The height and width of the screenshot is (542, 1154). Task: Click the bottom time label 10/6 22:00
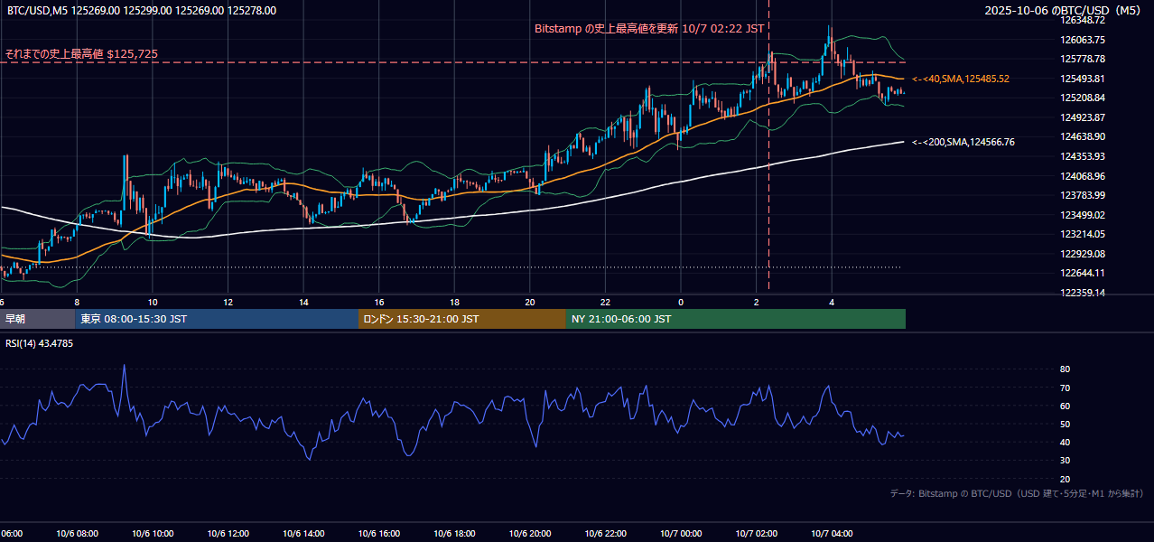point(605,533)
